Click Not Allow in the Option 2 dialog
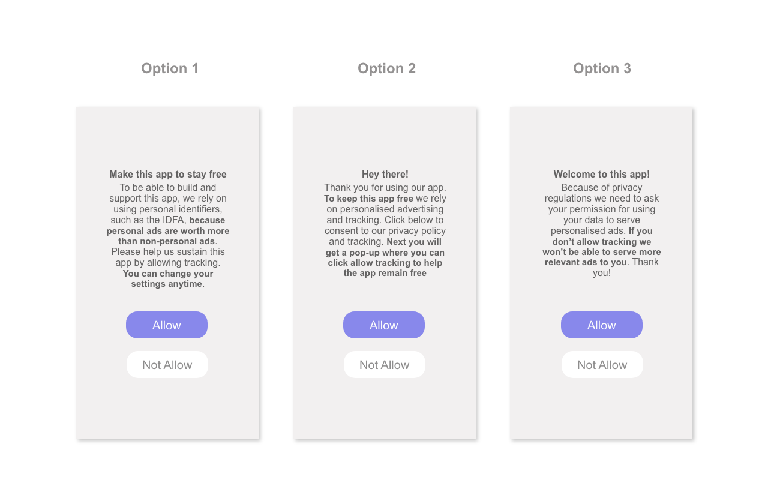Viewport: 768px width, 480px height. pos(384,364)
